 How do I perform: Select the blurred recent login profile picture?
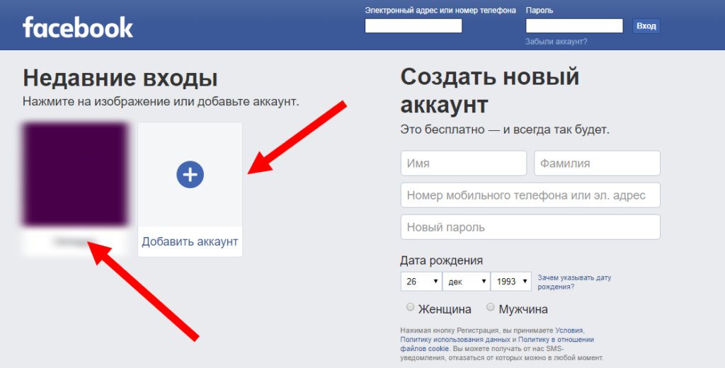pyautogui.click(x=75, y=174)
